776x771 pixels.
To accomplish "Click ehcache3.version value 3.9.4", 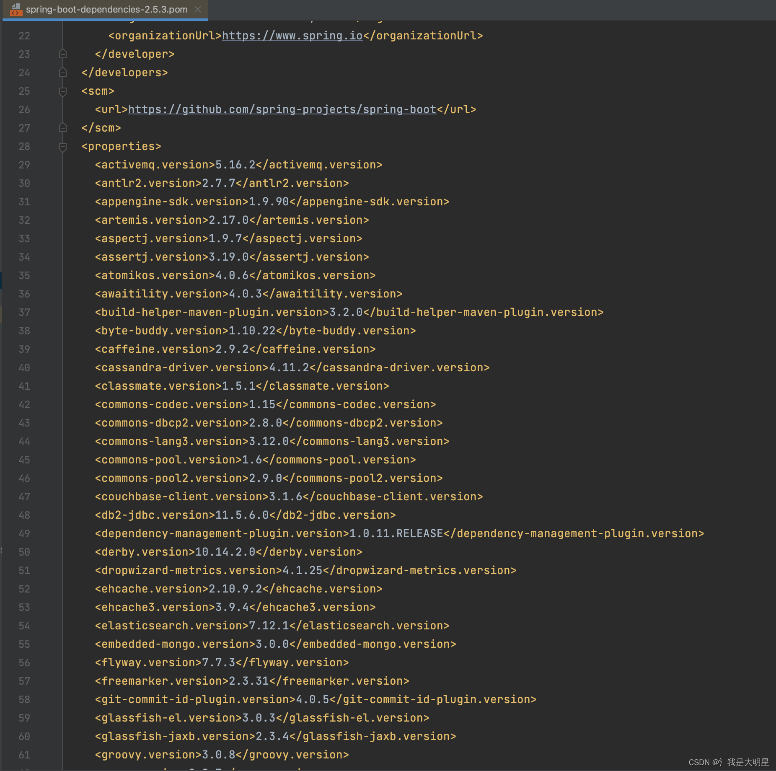I will coord(232,607).
